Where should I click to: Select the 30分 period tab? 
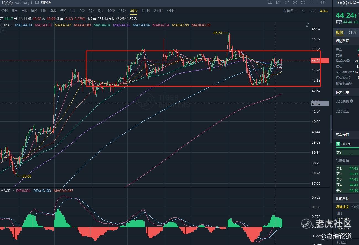134,11
